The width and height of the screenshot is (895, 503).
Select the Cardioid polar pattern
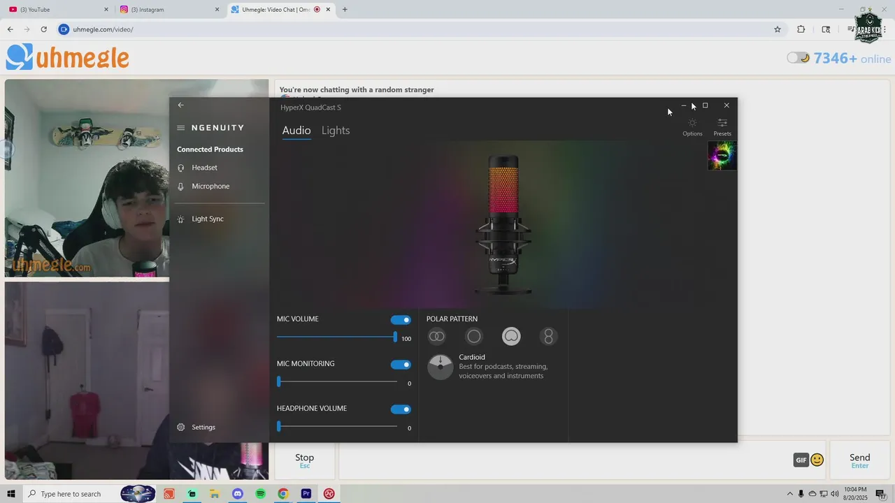511,337
